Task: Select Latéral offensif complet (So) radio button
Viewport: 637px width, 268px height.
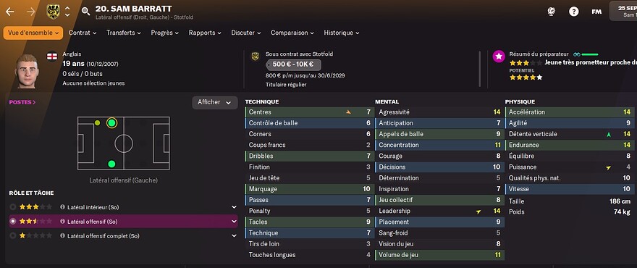Action: (x=13, y=235)
